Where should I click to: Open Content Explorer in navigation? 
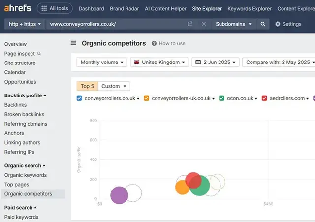[x=296, y=9]
